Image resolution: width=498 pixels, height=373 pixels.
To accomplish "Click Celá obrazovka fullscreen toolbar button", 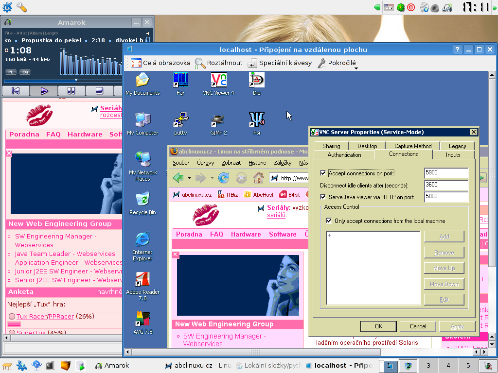I will pyautogui.click(x=160, y=63).
